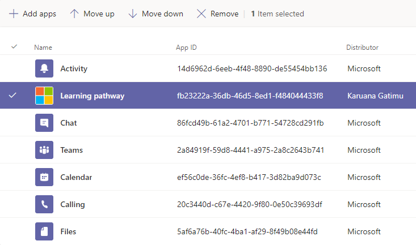The height and width of the screenshot is (245, 416).
Task: Toggle the select-all checkmark in header
Action: 14,47
